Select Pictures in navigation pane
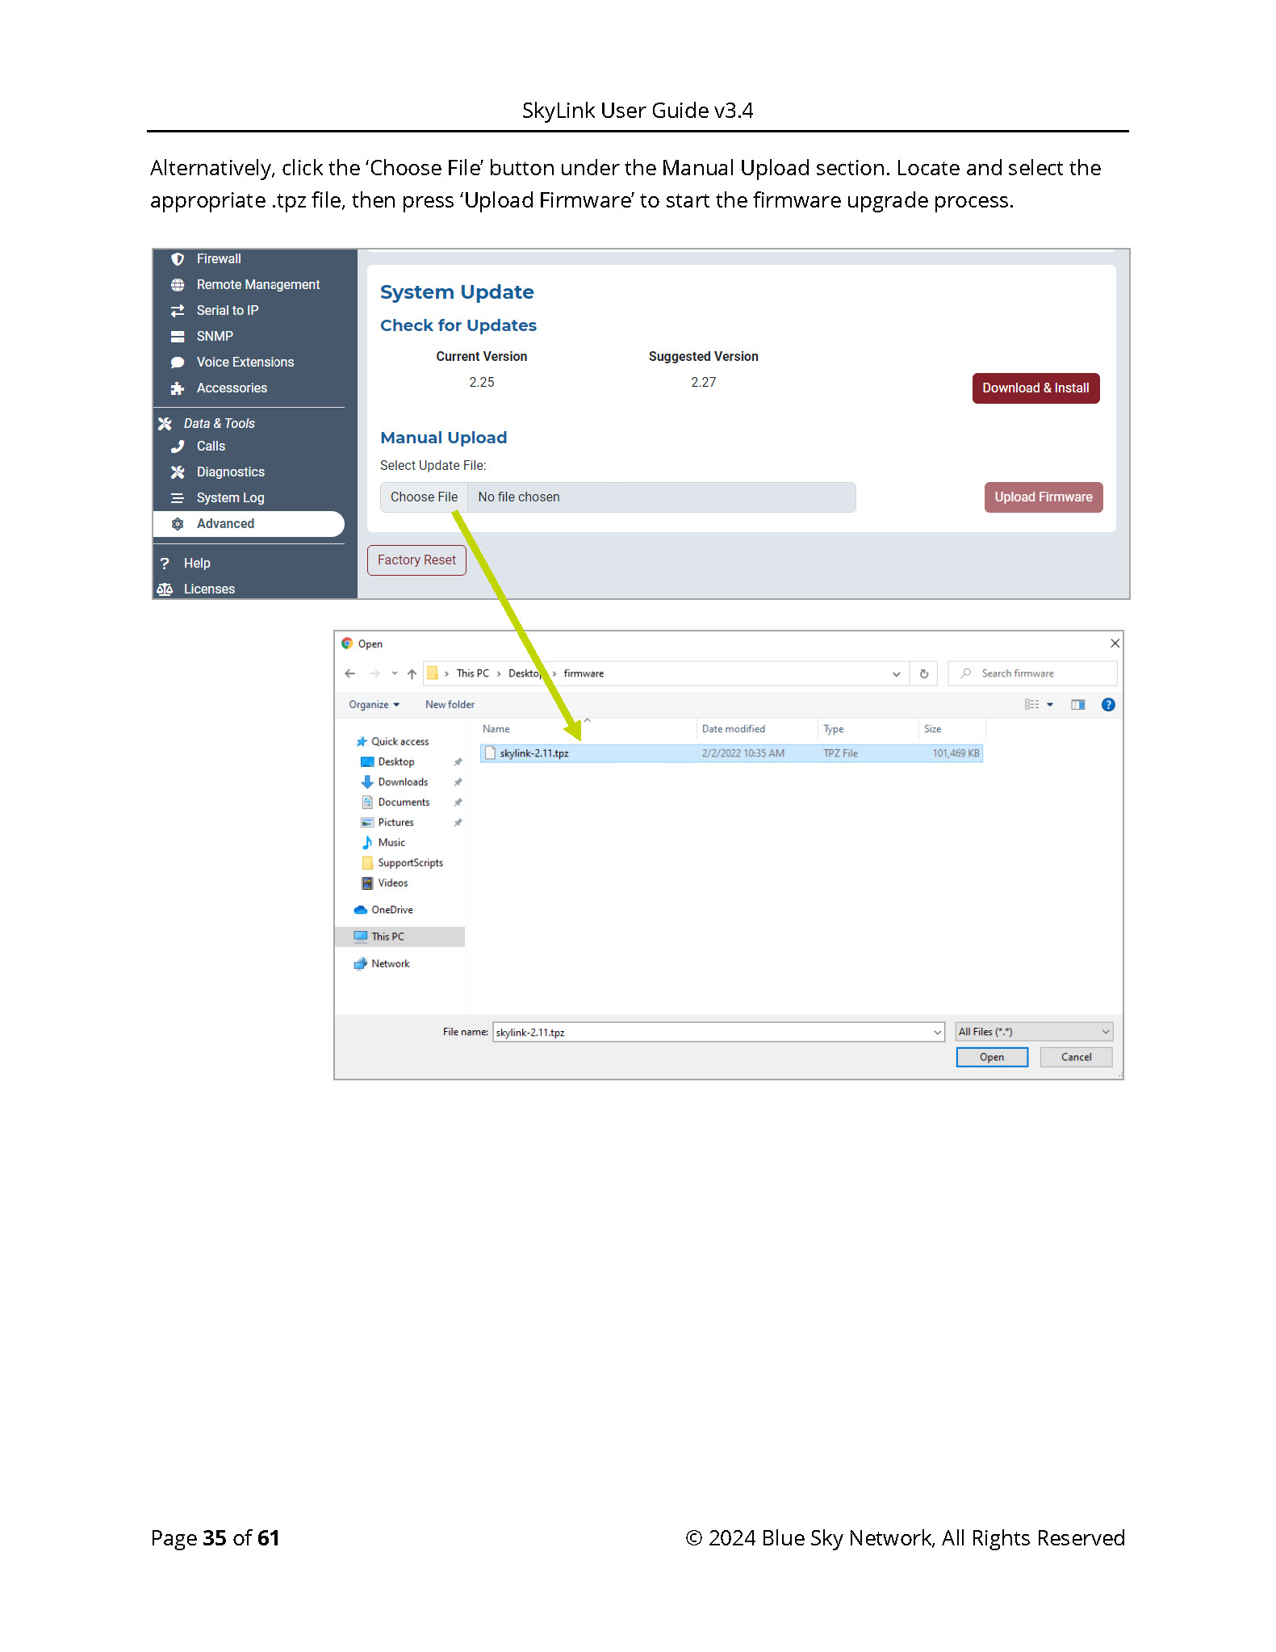Image resolution: width=1276 pixels, height=1652 pixels. pos(395,823)
